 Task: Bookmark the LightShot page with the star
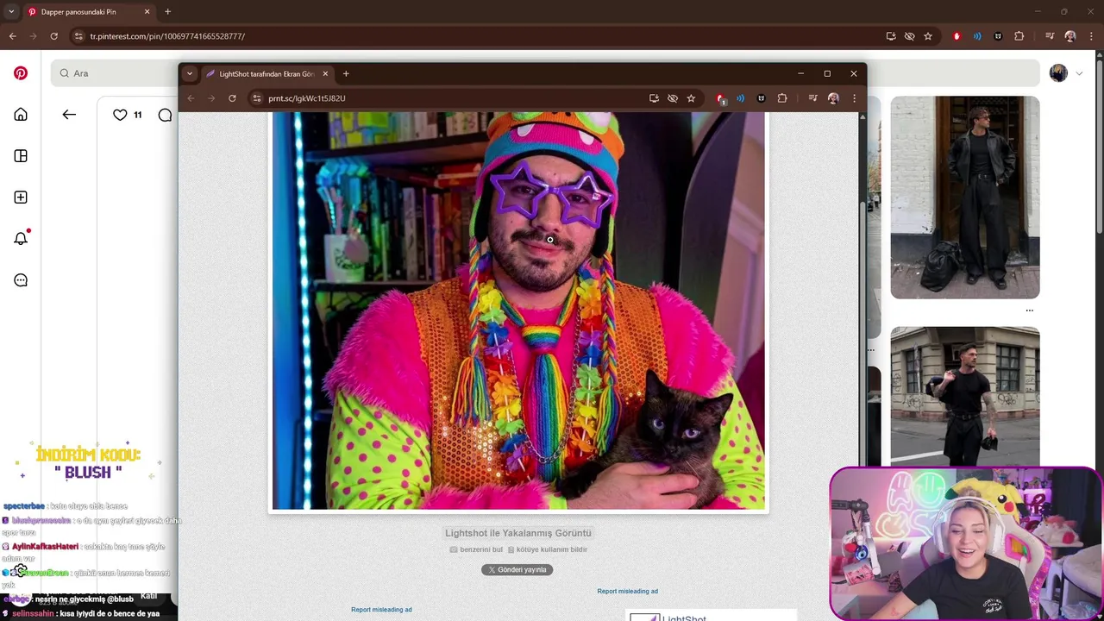(x=691, y=98)
